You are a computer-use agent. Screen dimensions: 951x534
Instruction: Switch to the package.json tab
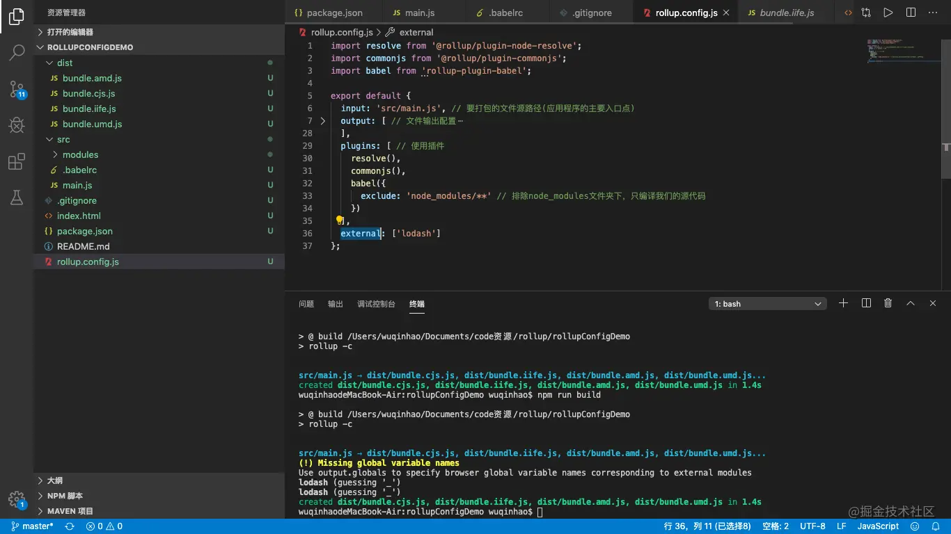tap(333, 13)
